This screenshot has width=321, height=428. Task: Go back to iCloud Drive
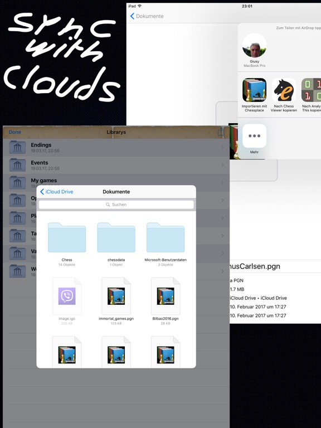point(56,192)
